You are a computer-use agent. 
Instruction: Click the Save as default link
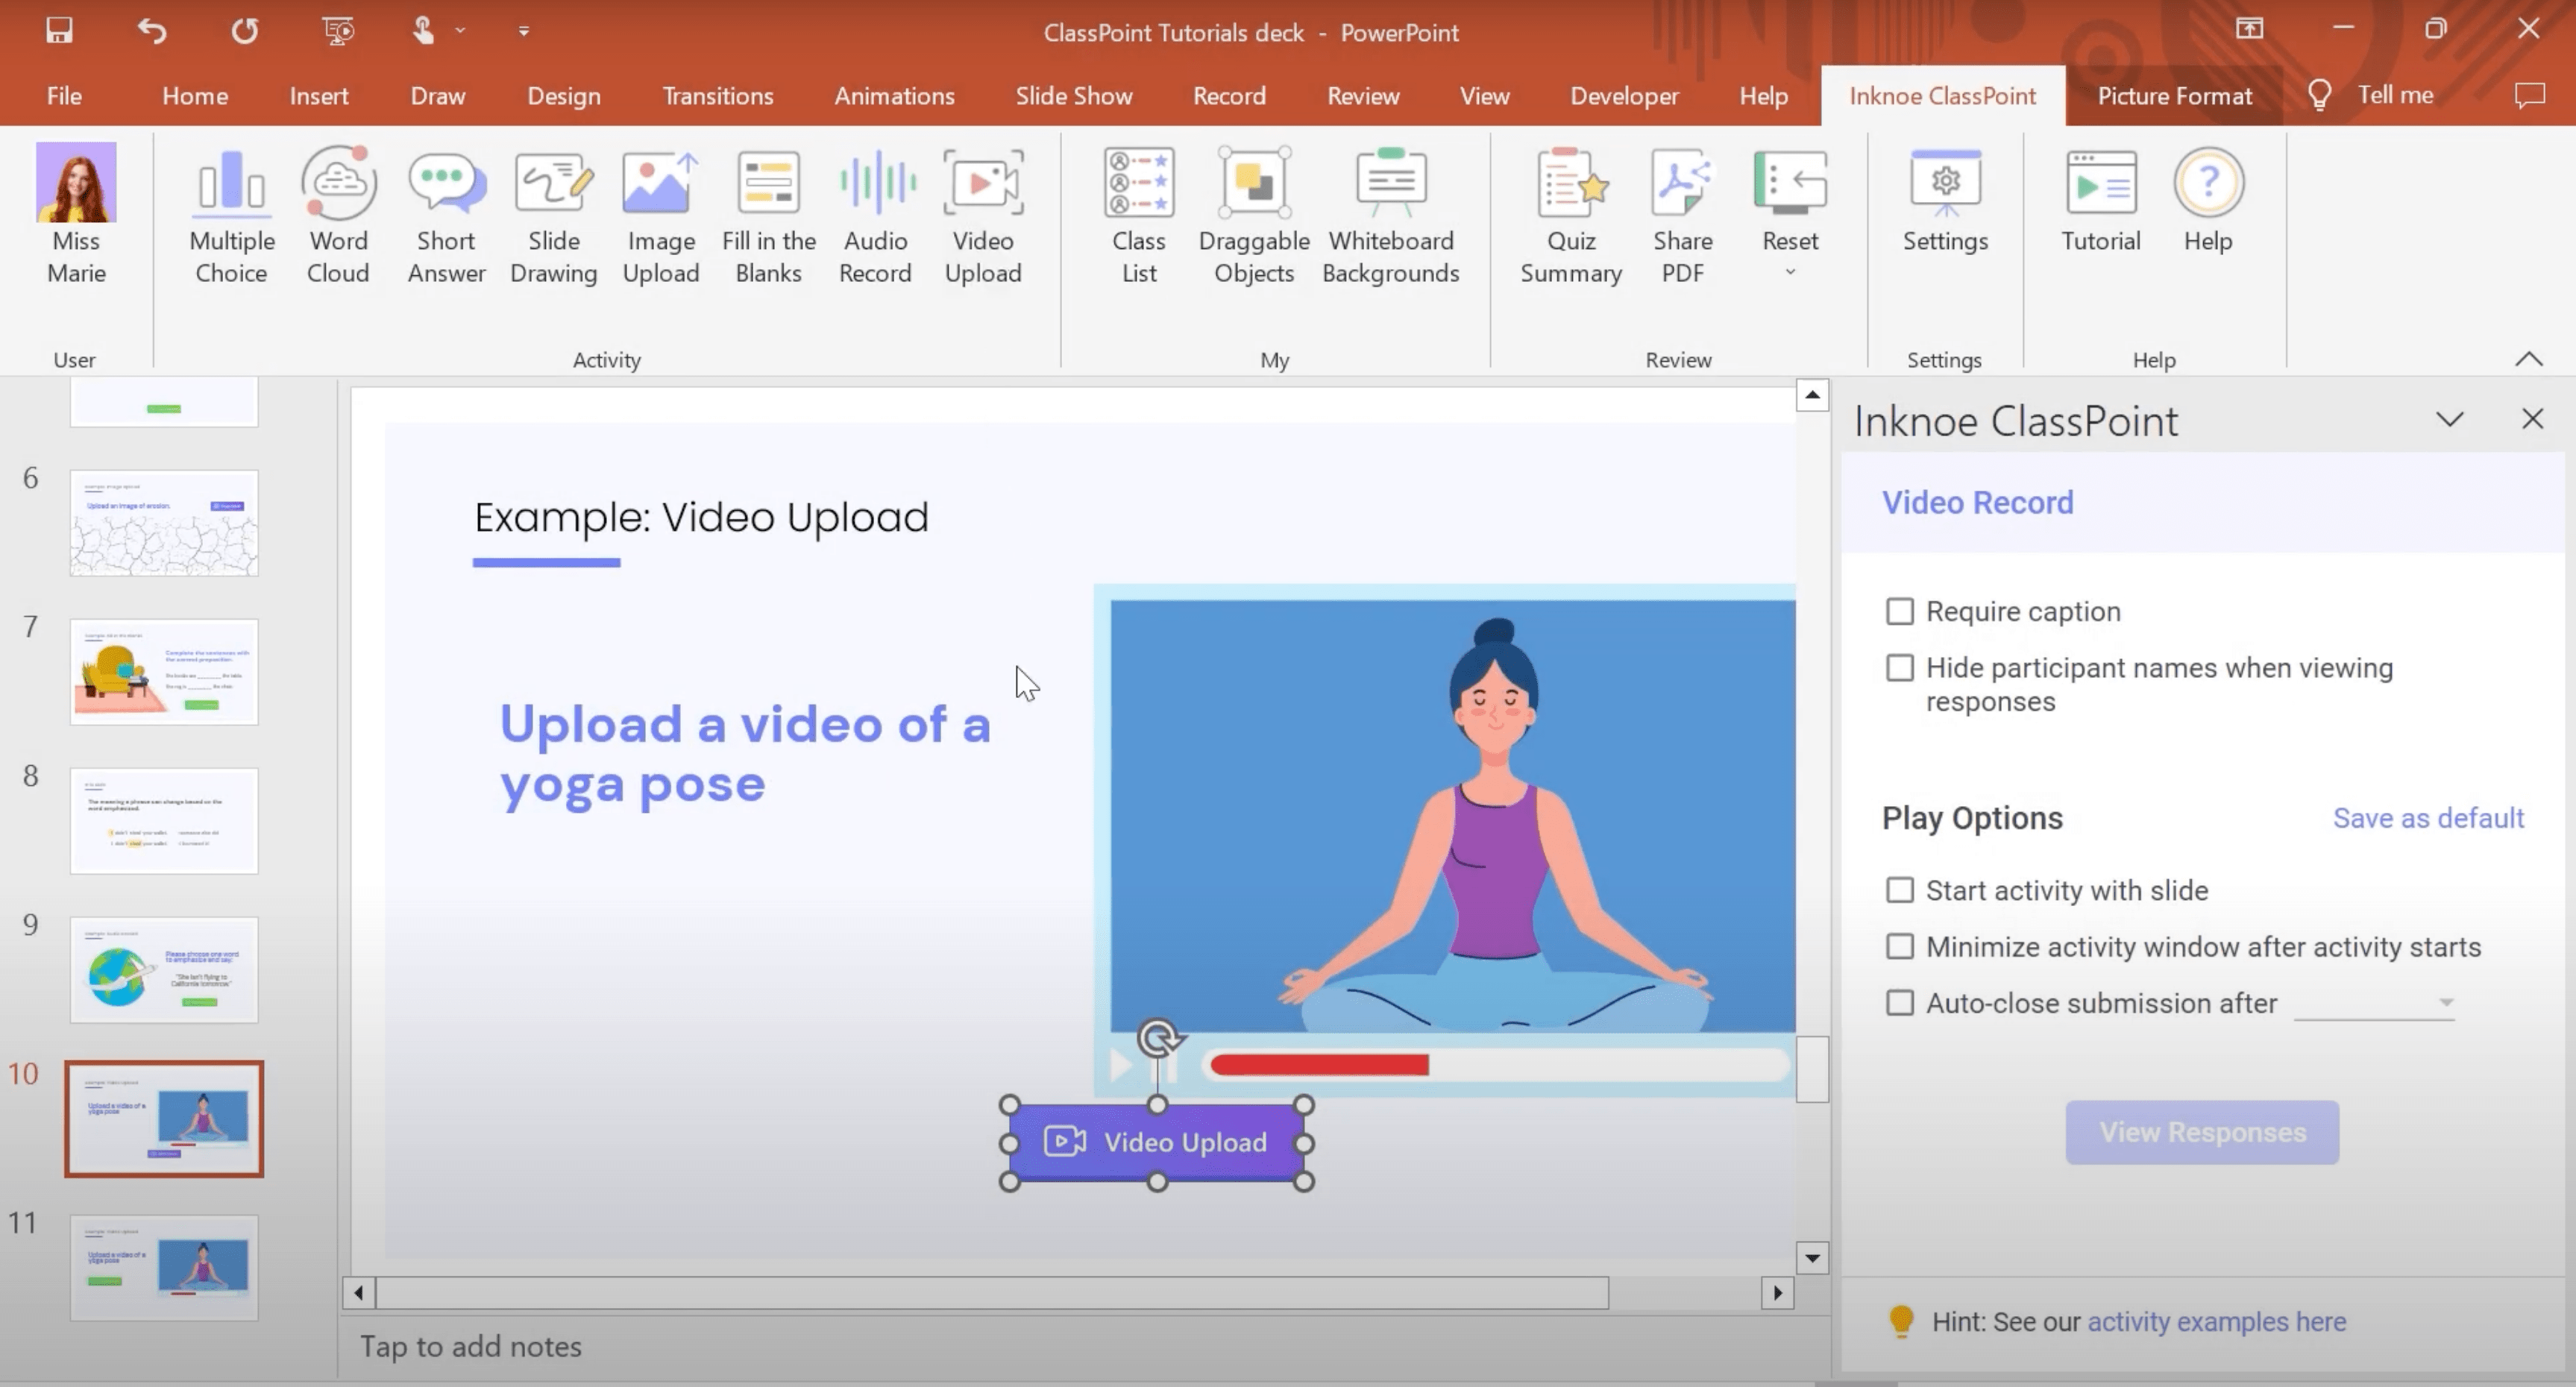tap(2429, 817)
